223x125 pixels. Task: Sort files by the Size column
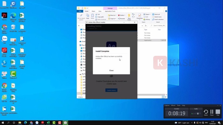(159, 30)
